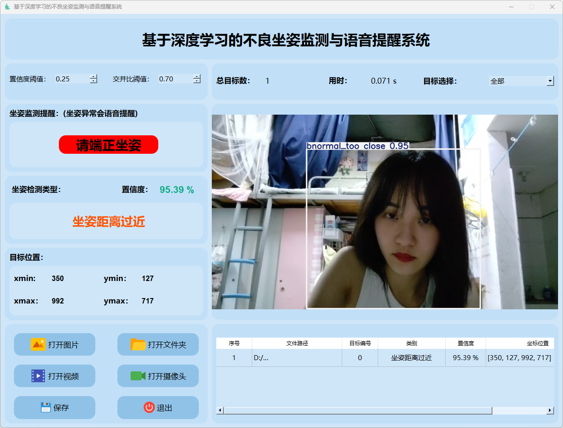Click the 文件路径 column header
The image size is (563, 428).
tap(297, 343)
